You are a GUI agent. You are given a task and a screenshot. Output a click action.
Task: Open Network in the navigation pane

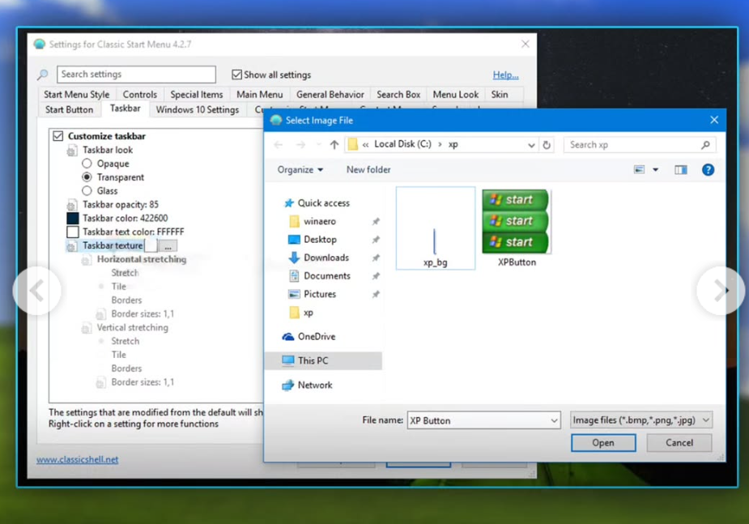[314, 386]
